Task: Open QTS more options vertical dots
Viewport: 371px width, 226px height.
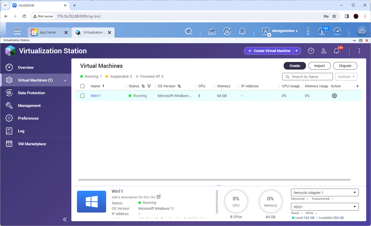Action: pos(308,31)
